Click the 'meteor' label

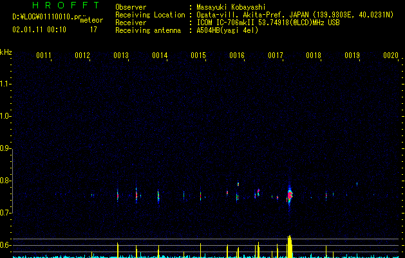[x=91, y=20]
